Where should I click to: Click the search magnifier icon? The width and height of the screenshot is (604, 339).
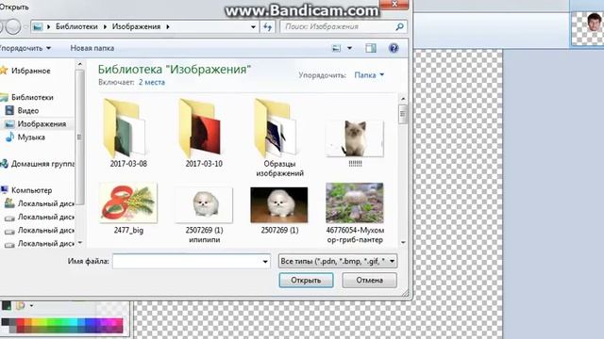coord(399,26)
